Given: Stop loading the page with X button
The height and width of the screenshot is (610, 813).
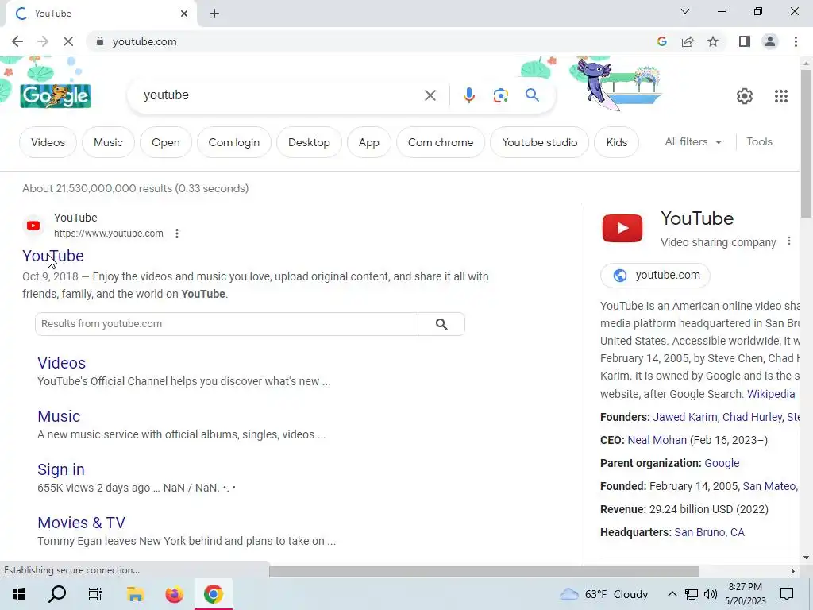Looking at the screenshot, I should (x=68, y=41).
